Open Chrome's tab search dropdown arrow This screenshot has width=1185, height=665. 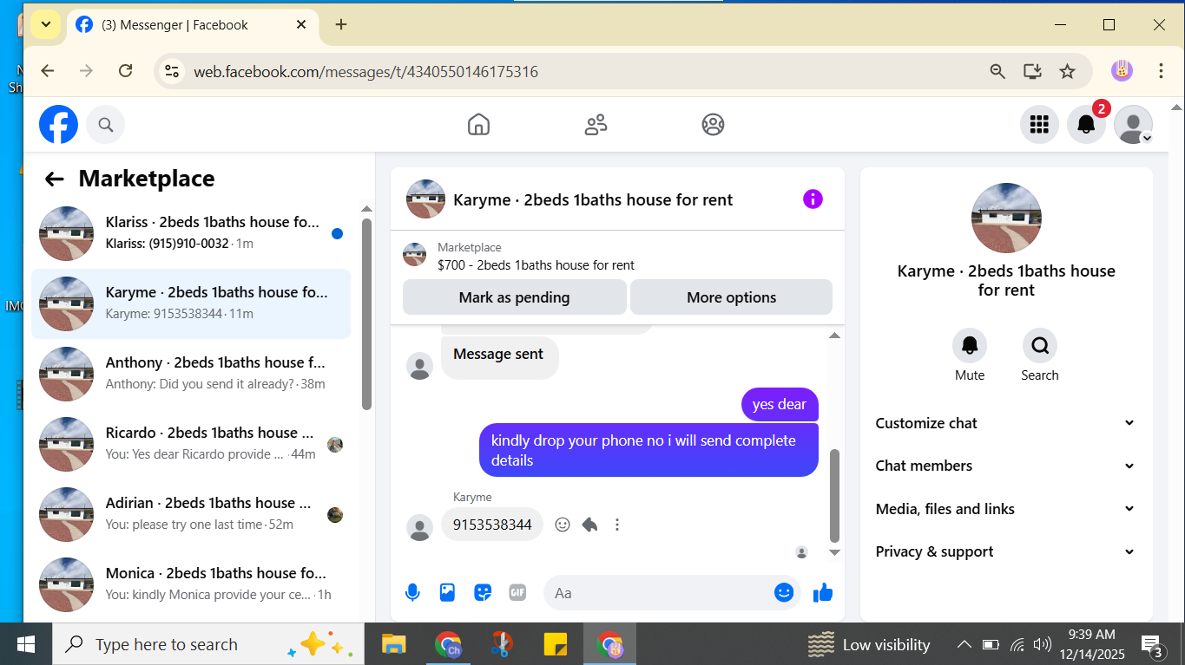point(46,24)
